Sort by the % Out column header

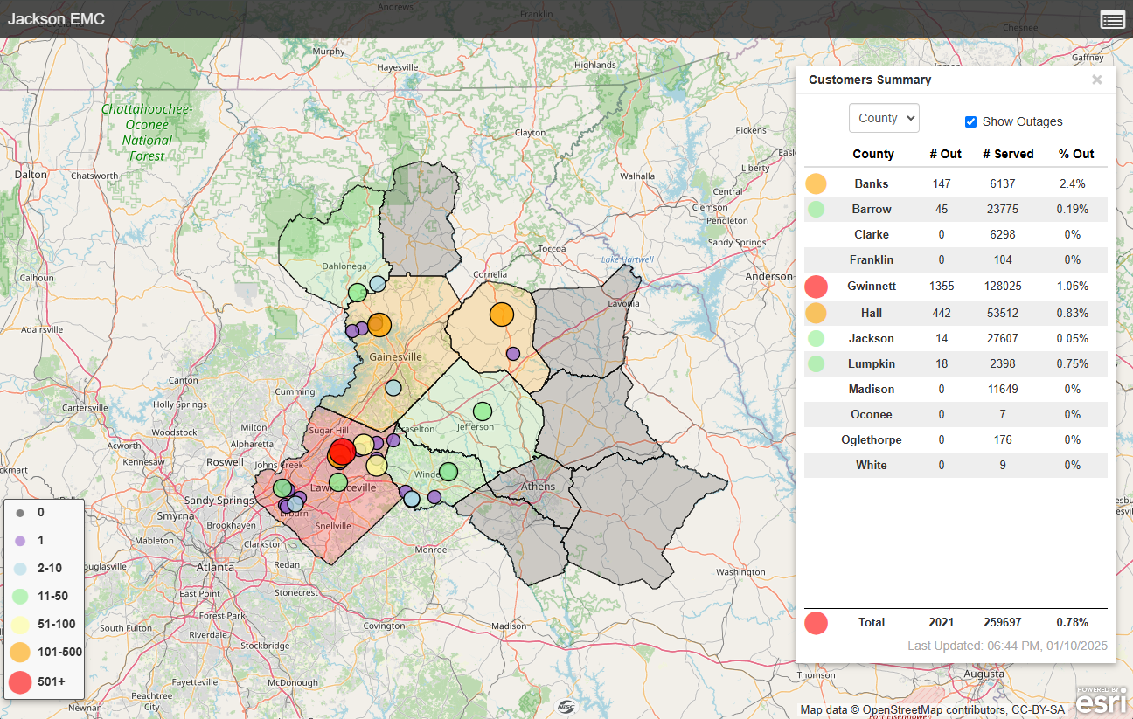[1076, 154]
